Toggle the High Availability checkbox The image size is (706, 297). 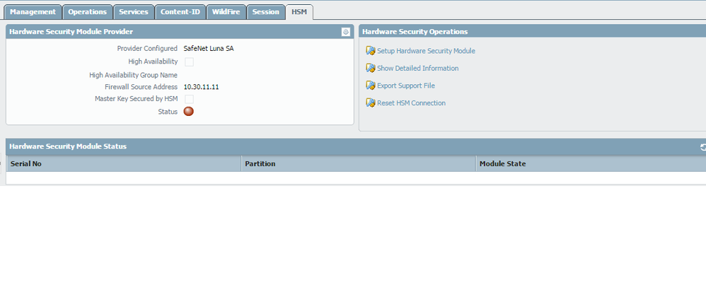[x=189, y=62]
